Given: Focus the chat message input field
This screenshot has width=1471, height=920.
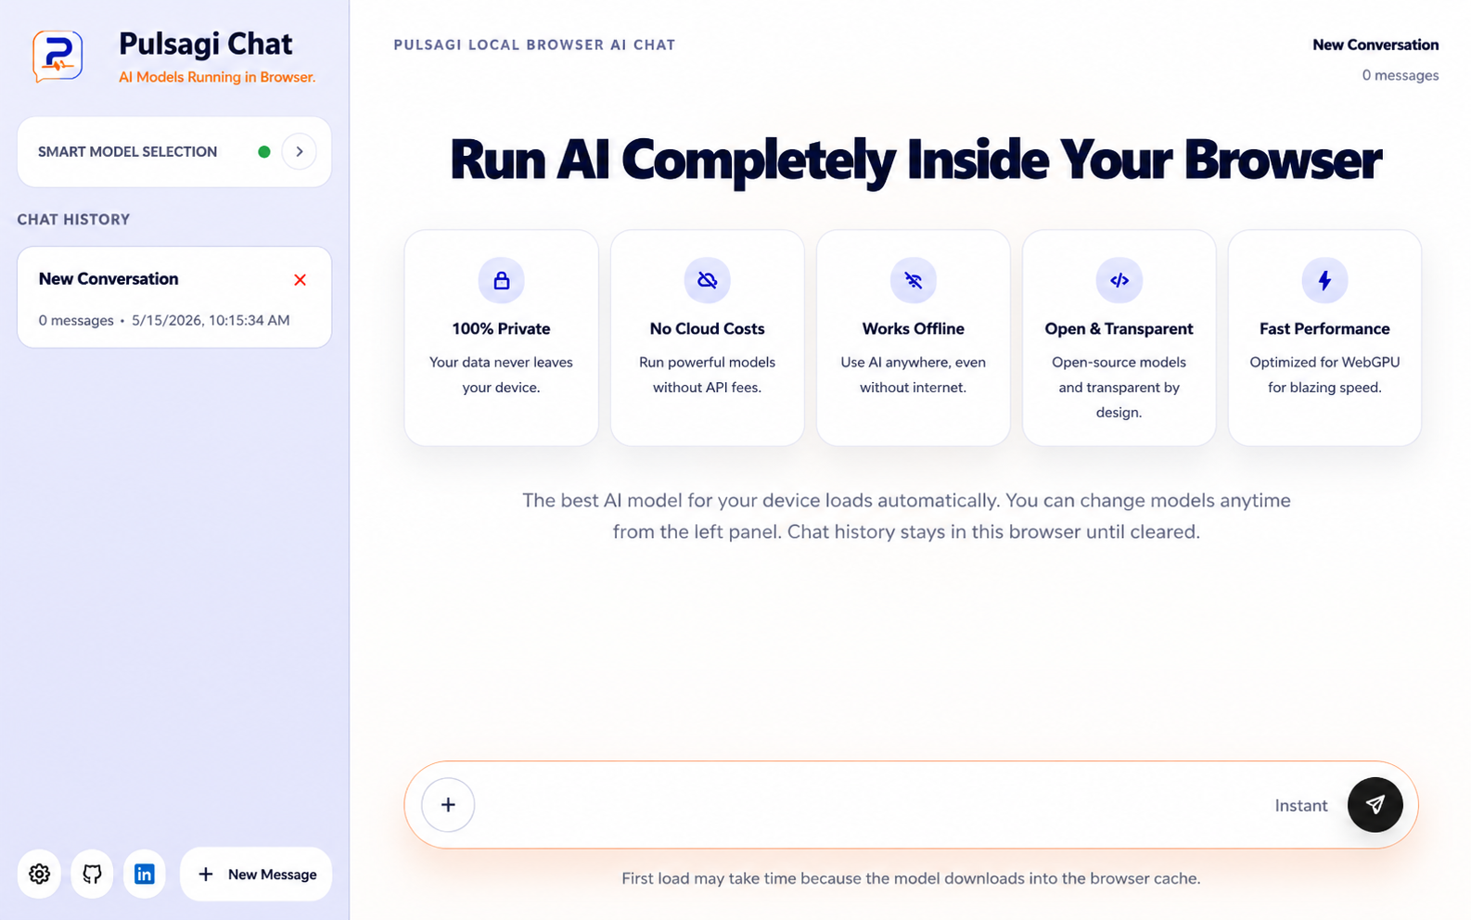Looking at the screenshot, I should tap(872, 805).
